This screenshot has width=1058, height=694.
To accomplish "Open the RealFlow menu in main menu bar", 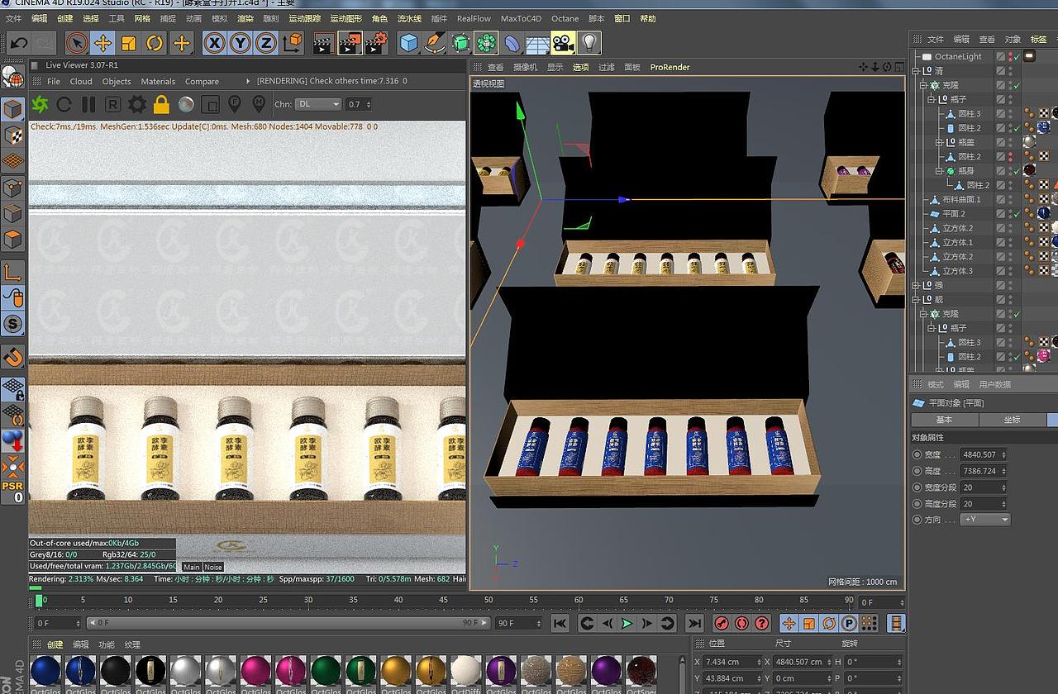I will [474, 18].
